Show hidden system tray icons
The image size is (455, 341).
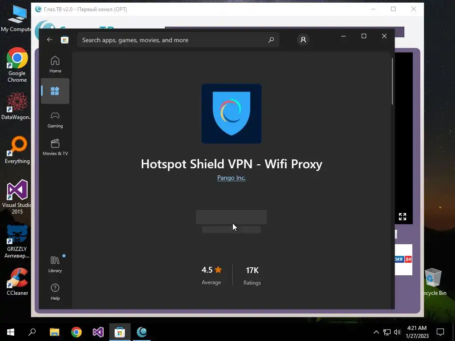[376, 332]
